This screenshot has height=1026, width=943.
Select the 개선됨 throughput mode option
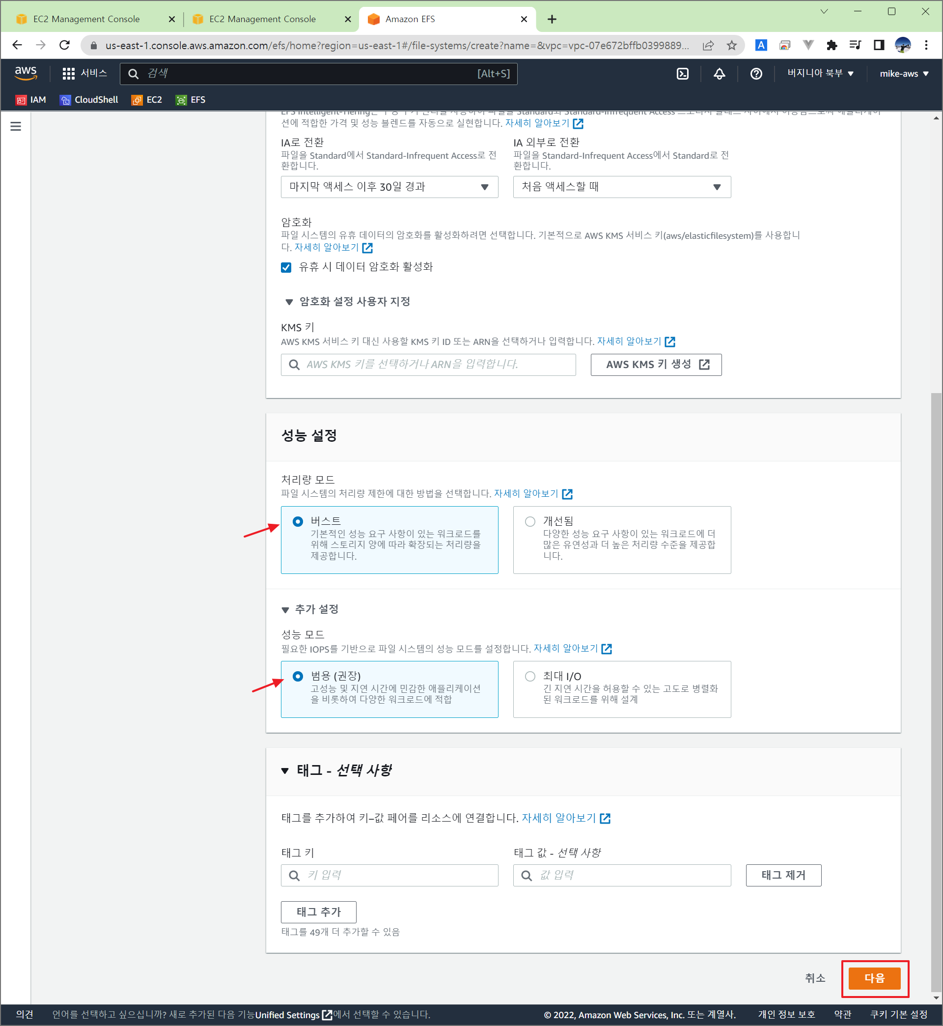[x=530, y=521]
